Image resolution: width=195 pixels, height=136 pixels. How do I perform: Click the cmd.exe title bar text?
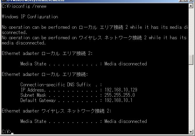pos(36,1)
